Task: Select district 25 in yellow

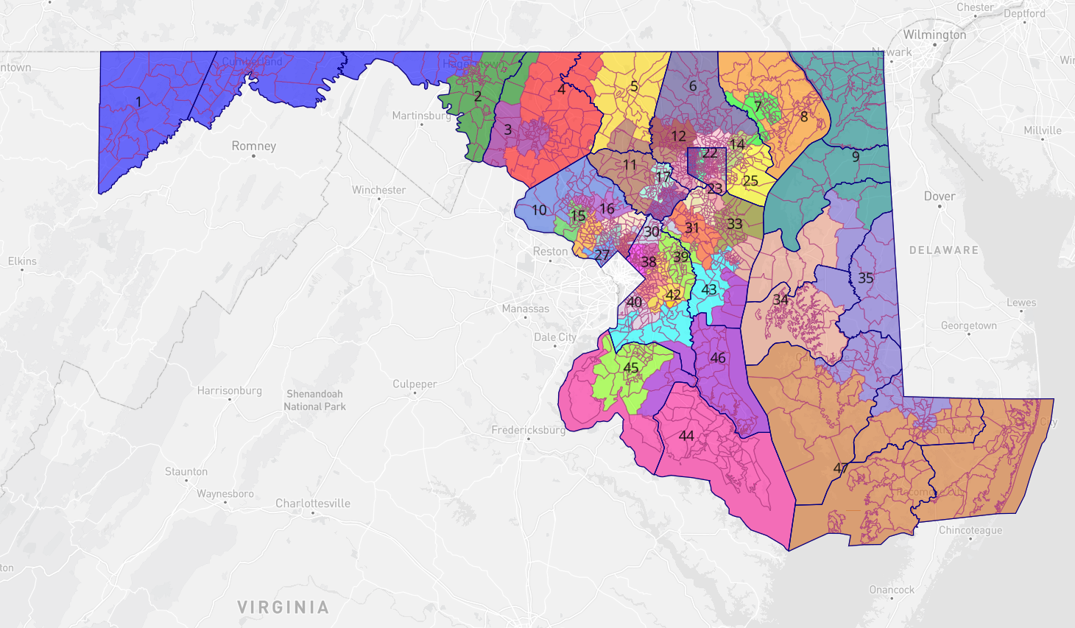Action: (750, 179)
